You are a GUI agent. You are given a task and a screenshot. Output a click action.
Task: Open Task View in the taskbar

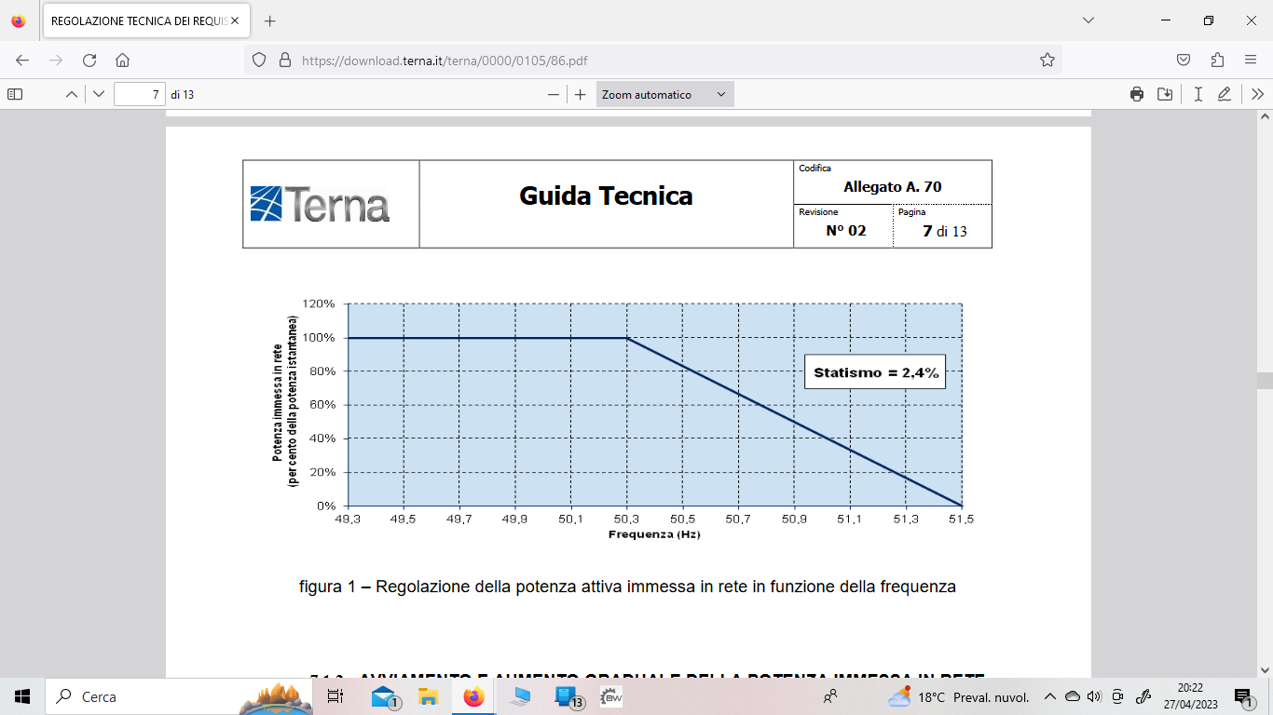tap(335, 696)
